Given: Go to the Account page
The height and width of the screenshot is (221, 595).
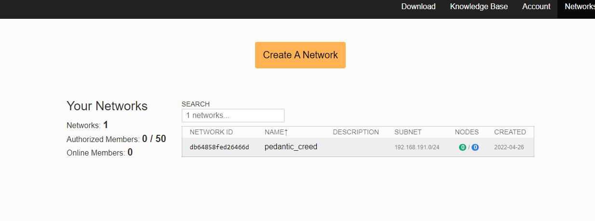Looking at the screenshot, I should (536, 7).
